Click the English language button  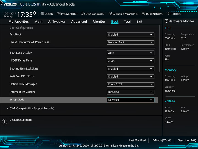pyautogui.click(x=47, y=14)
